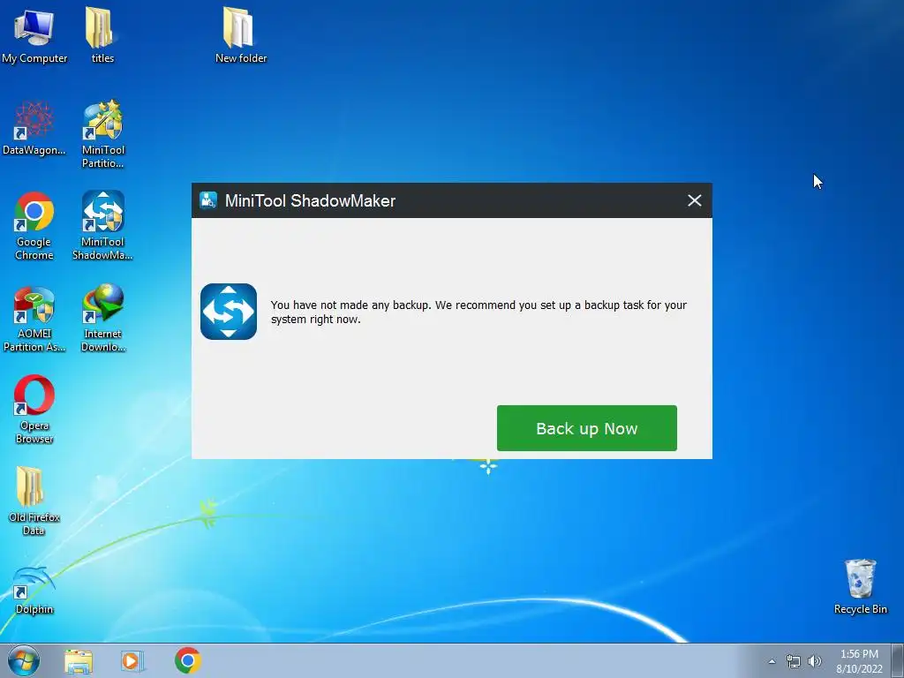The image size is (904, 678).
Task: Select the Google Chrome desktop shortcut
Action: pyautogui.click(x=34, y=226)
